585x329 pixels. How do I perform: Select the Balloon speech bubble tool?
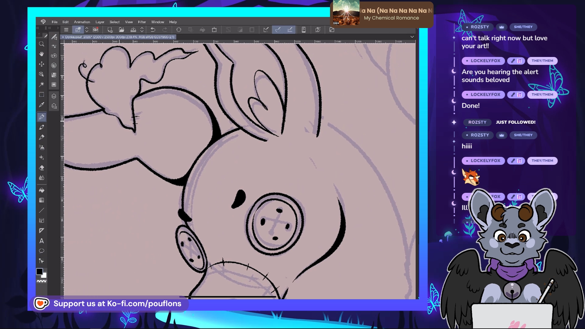pos(41,251)
